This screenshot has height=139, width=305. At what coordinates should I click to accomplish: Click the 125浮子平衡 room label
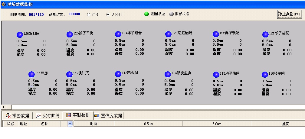pyautogui.click(x=83, y=33)
